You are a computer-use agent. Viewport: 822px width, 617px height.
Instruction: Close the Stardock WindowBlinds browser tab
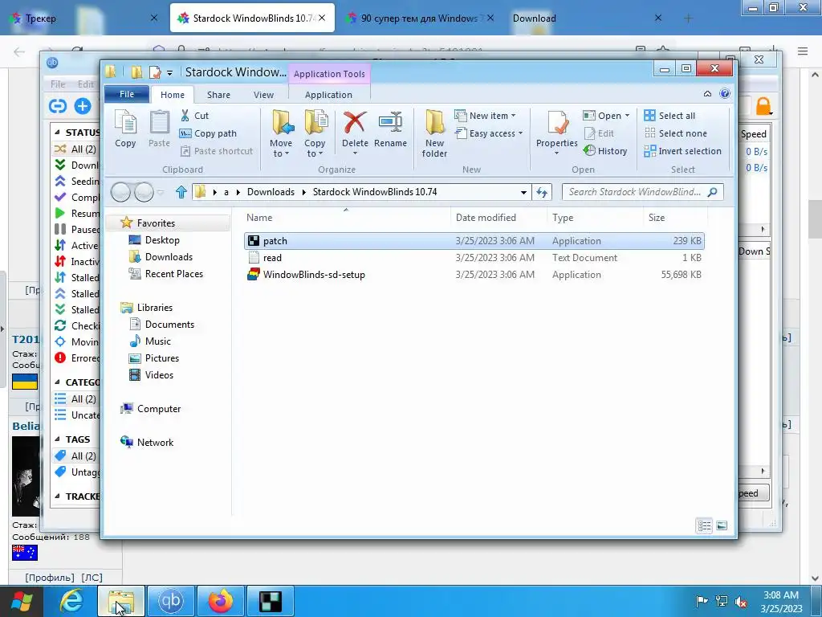[x=322, y=18]
